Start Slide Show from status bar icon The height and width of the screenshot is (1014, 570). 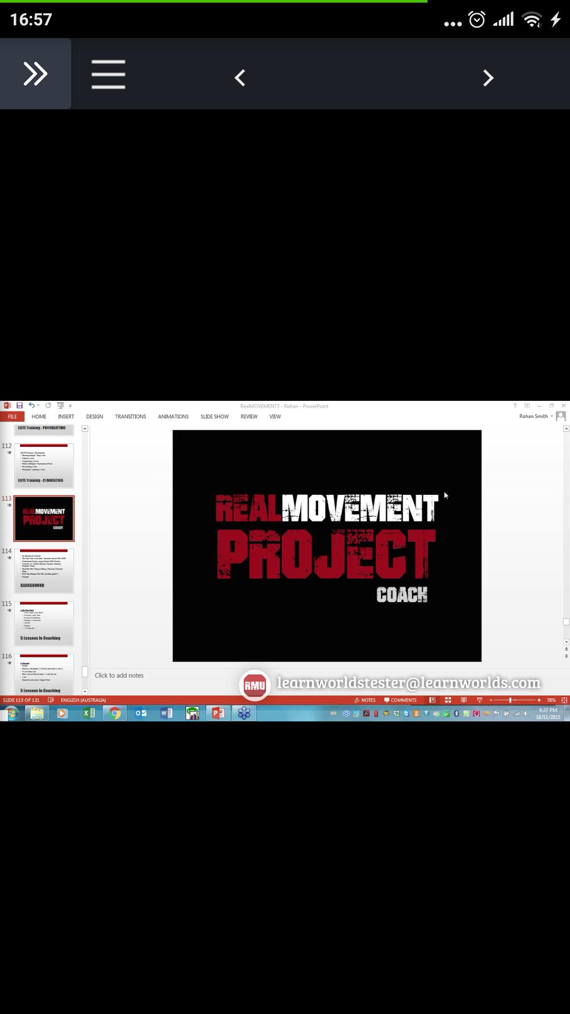tap(480, 700)
